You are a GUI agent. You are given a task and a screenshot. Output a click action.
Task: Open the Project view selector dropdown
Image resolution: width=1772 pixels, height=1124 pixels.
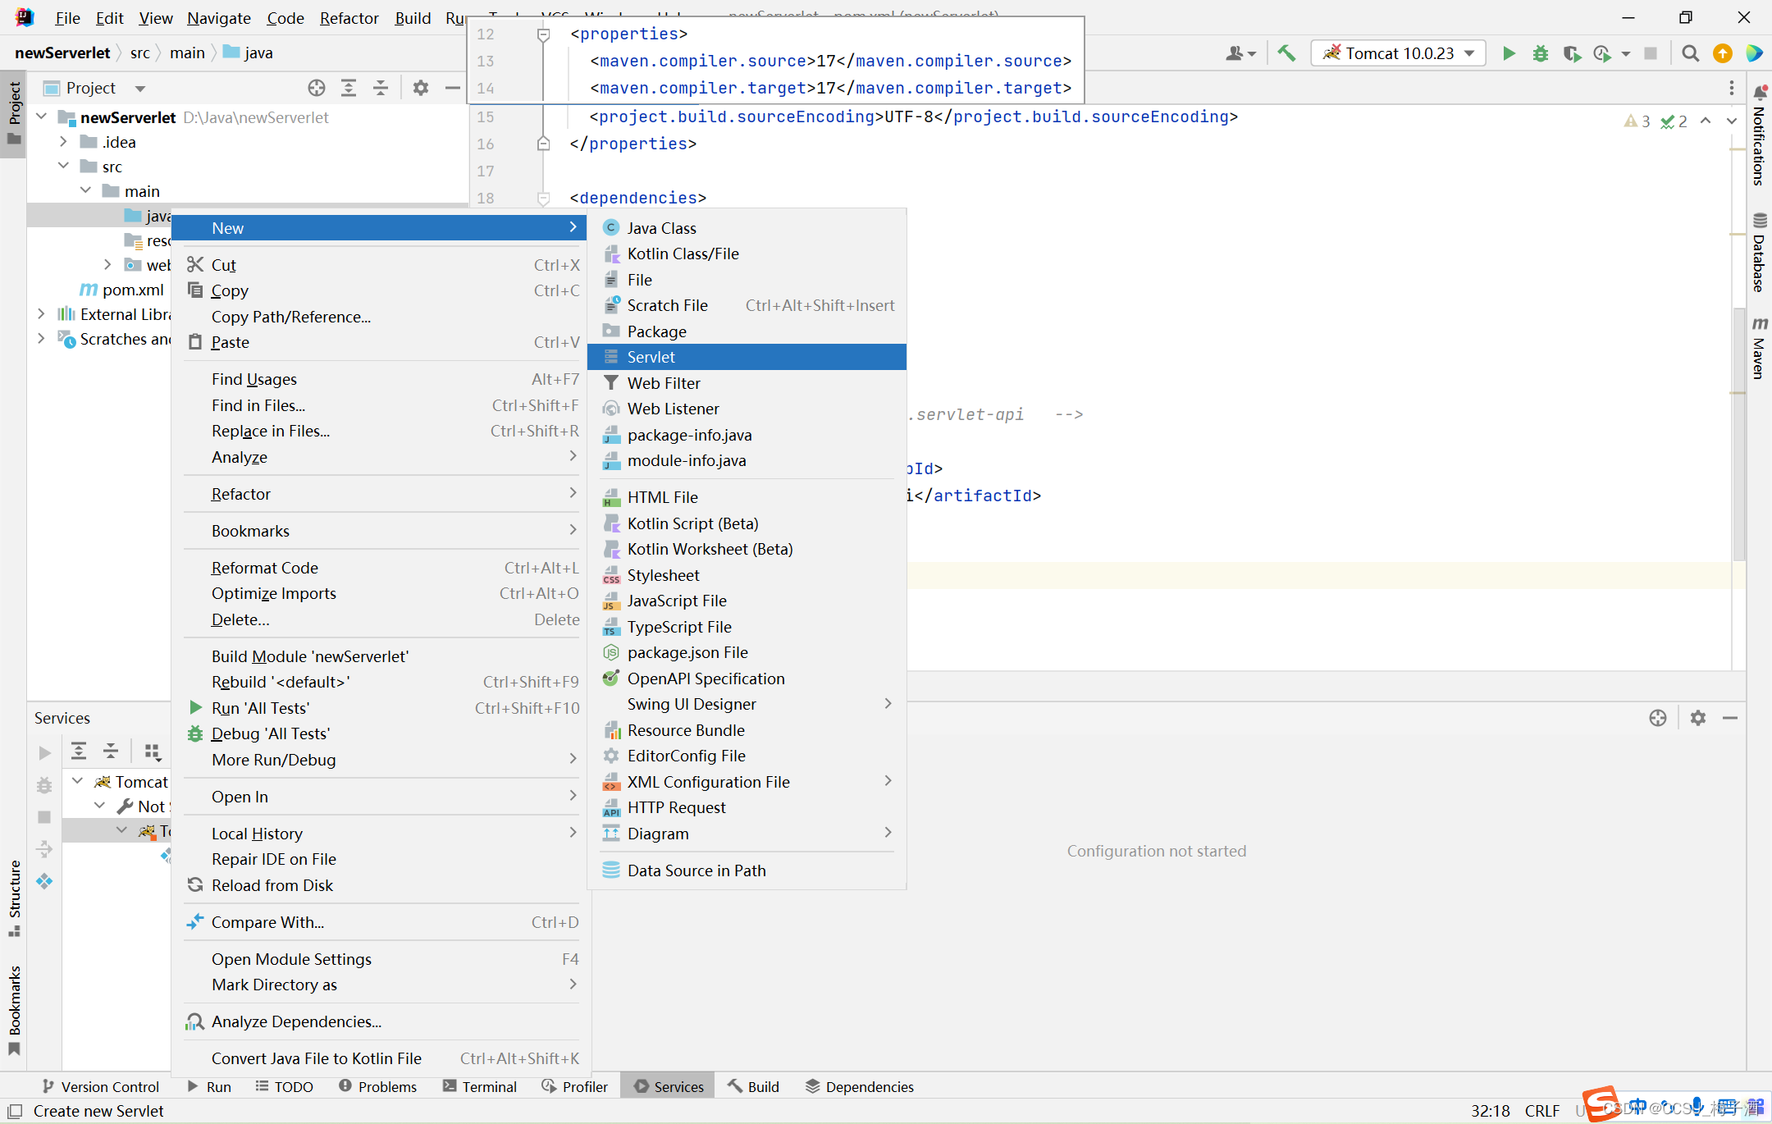click(140, 88)
